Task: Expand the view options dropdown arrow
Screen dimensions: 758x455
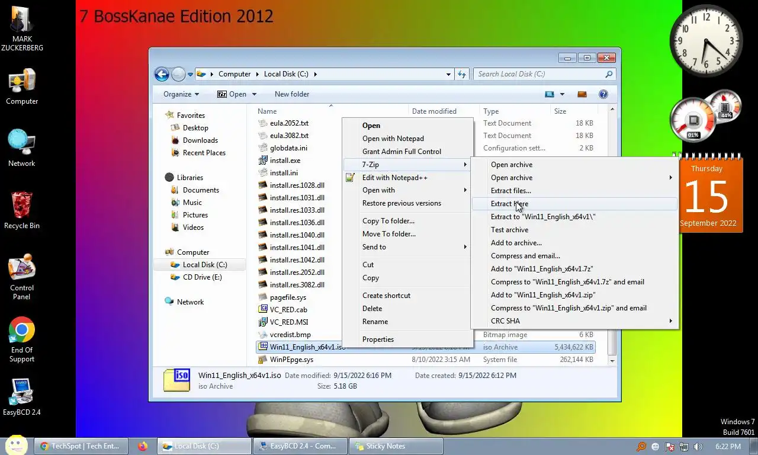Action: click(562, 94)
